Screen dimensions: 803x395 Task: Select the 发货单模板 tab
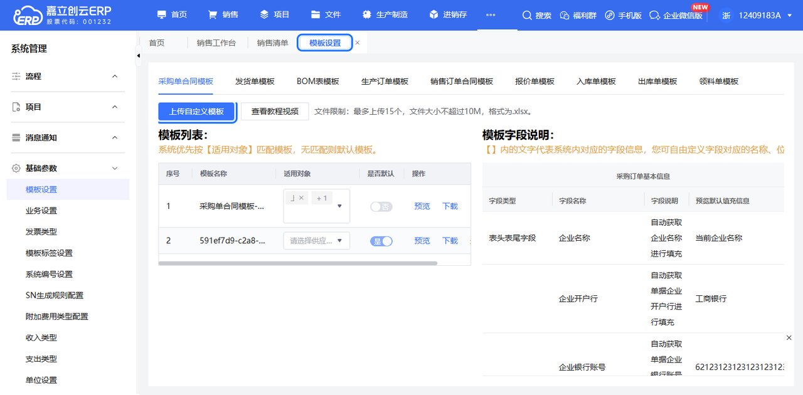pyautogui.click(x=255, y=82)
